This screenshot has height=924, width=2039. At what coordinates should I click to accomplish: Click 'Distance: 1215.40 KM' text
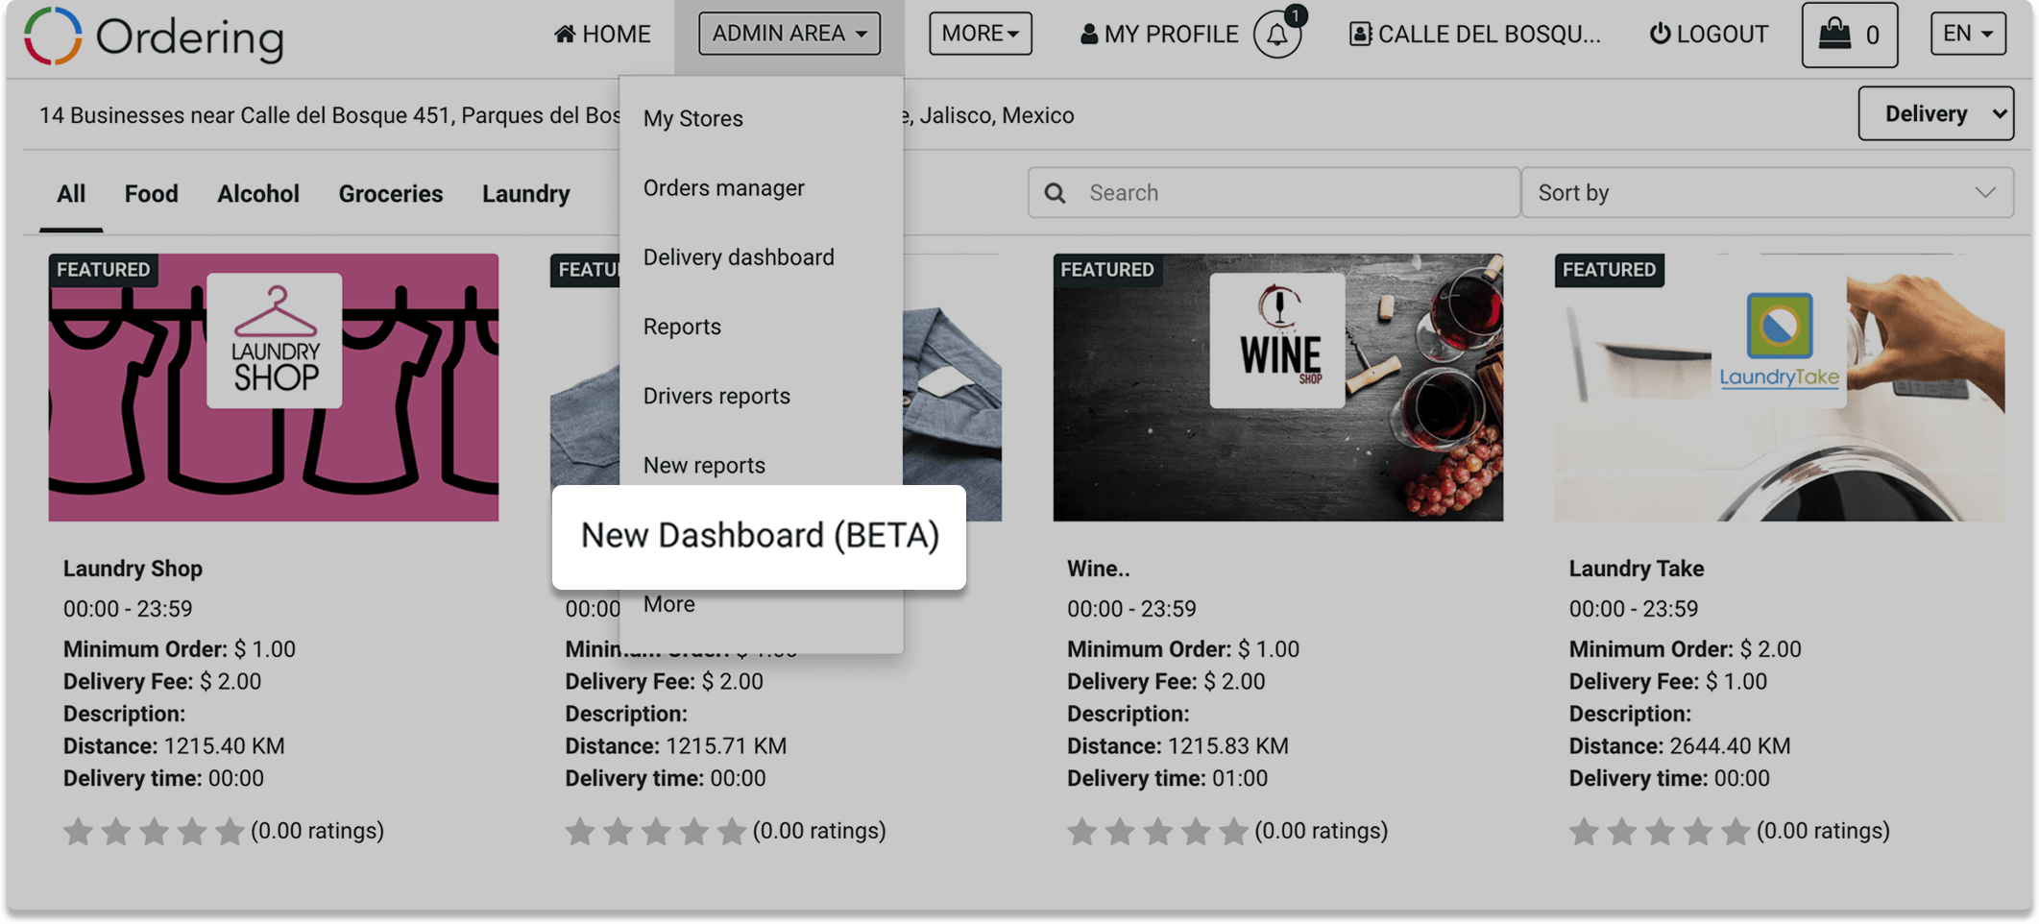[174, 746]
